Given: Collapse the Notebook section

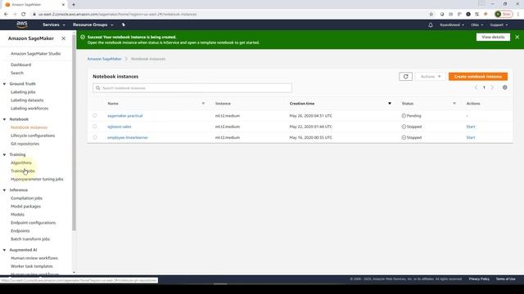Looking at the screenshot, I should click(x=4, y=119).
